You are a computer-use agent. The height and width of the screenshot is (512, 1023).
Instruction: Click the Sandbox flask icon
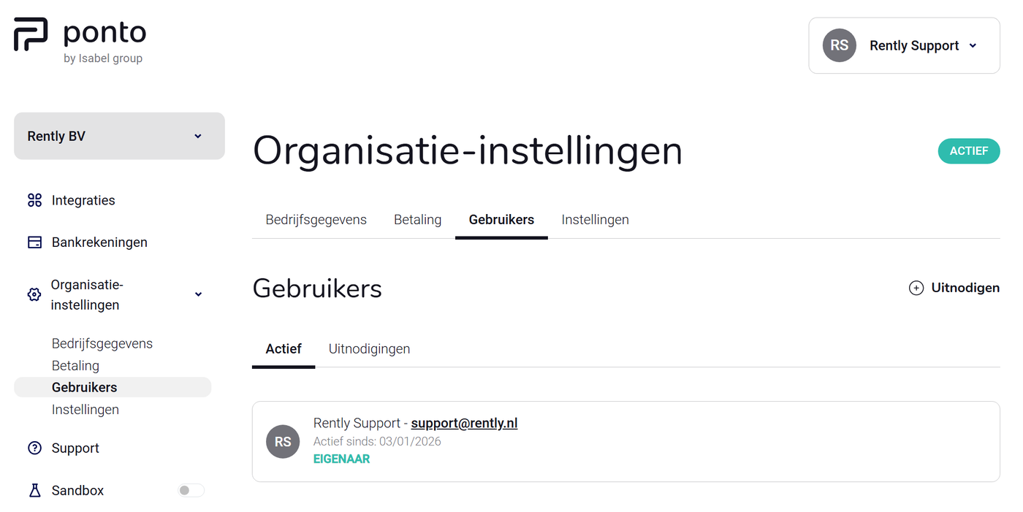[x=34, y=491]
